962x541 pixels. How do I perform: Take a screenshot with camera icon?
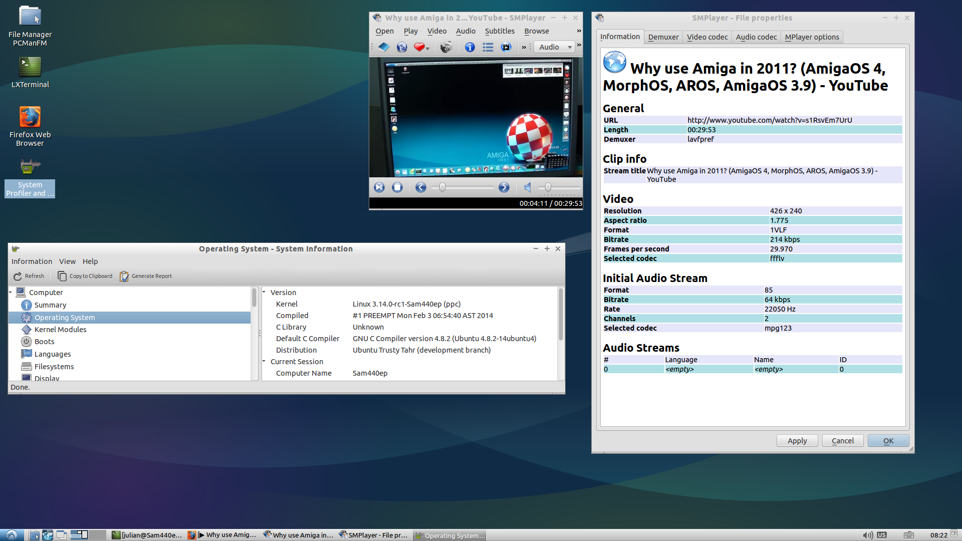[445, 47]
